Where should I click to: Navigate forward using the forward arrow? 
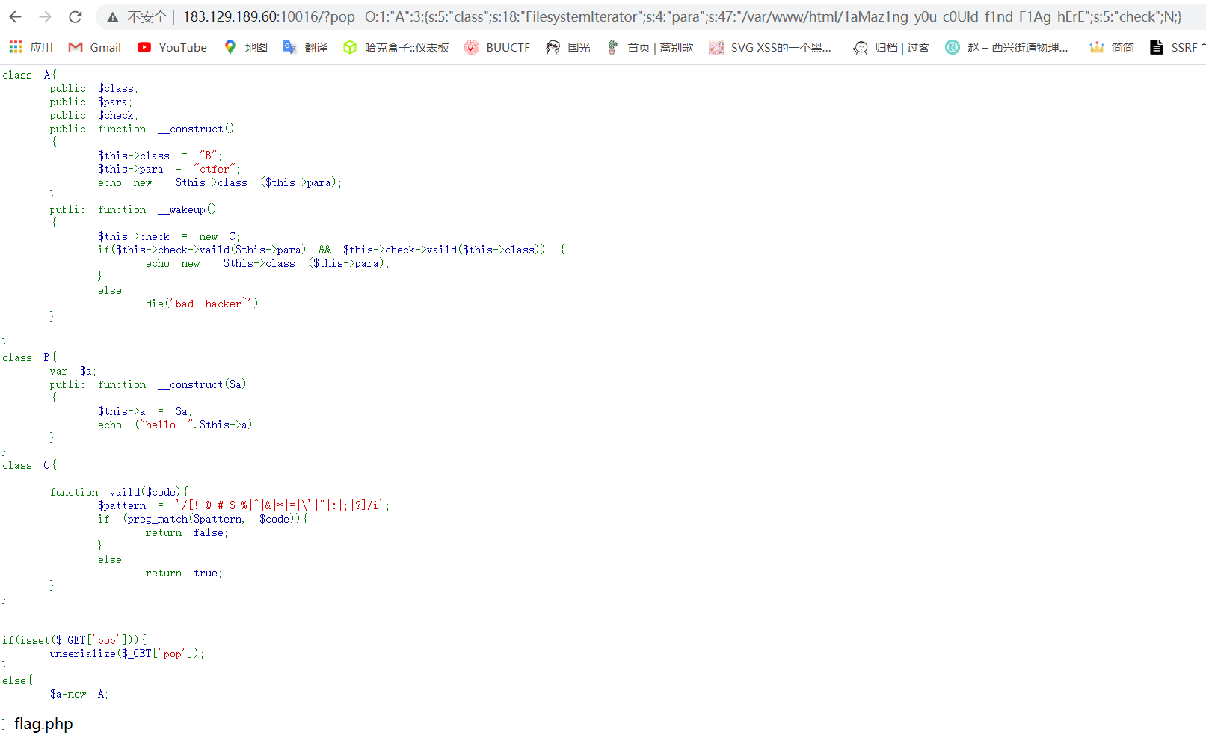point(44,16)
